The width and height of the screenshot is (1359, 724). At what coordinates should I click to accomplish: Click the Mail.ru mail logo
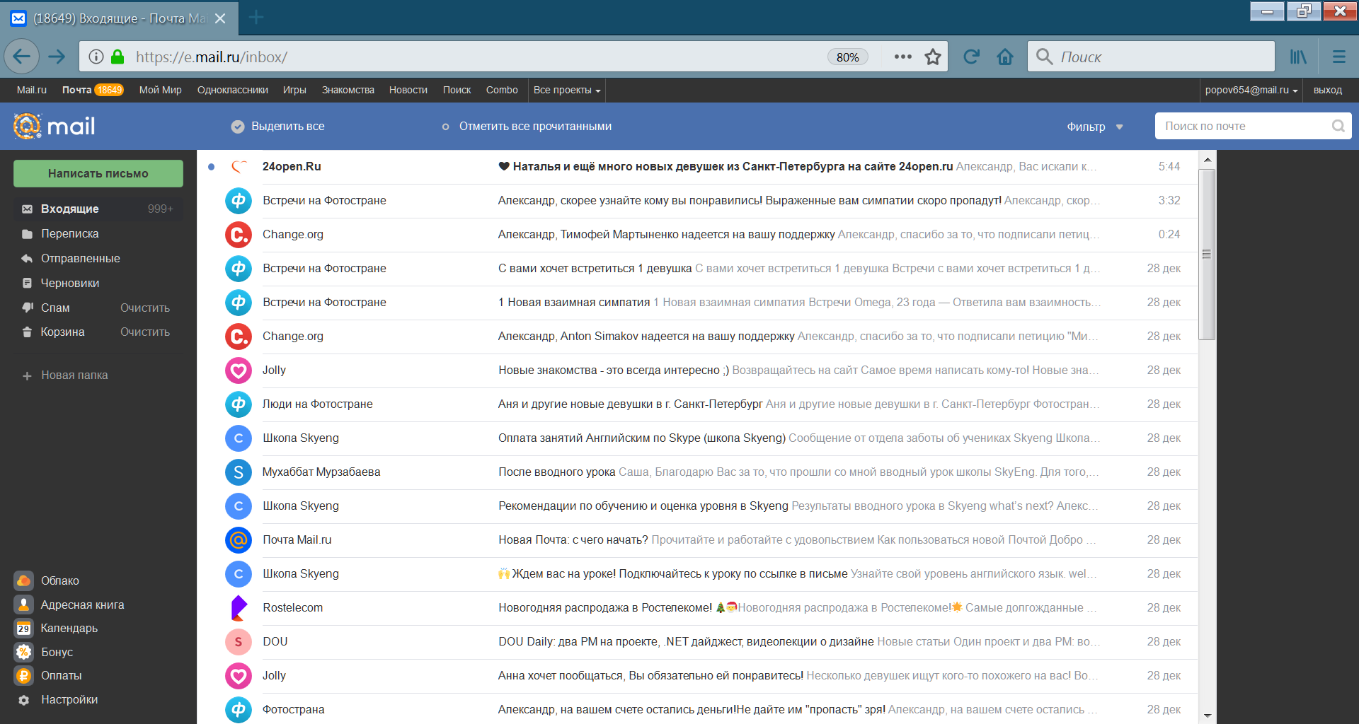coord(55,126)
